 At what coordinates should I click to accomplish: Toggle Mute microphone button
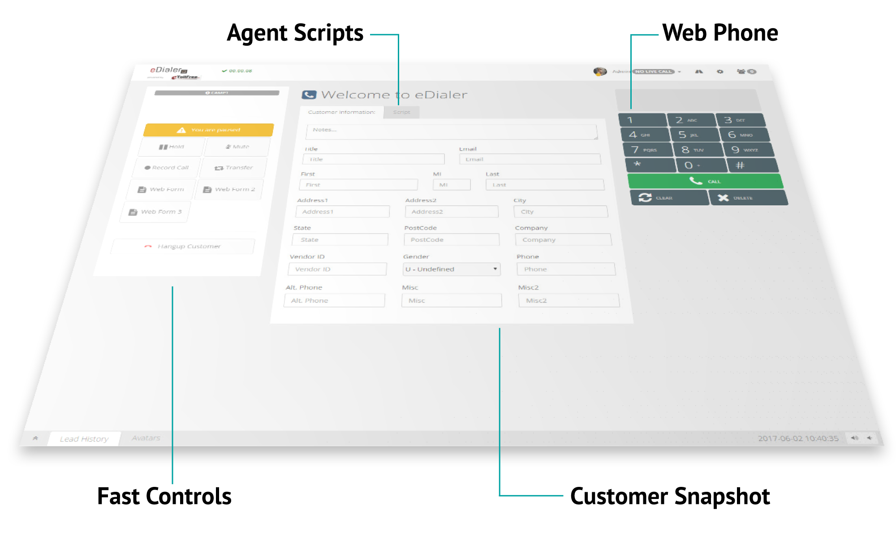pos(237,147)
